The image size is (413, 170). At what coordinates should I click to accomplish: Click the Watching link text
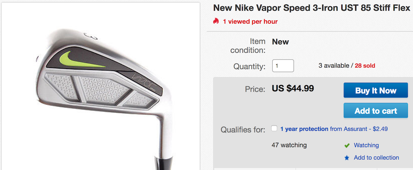click(x=366, y=145)
